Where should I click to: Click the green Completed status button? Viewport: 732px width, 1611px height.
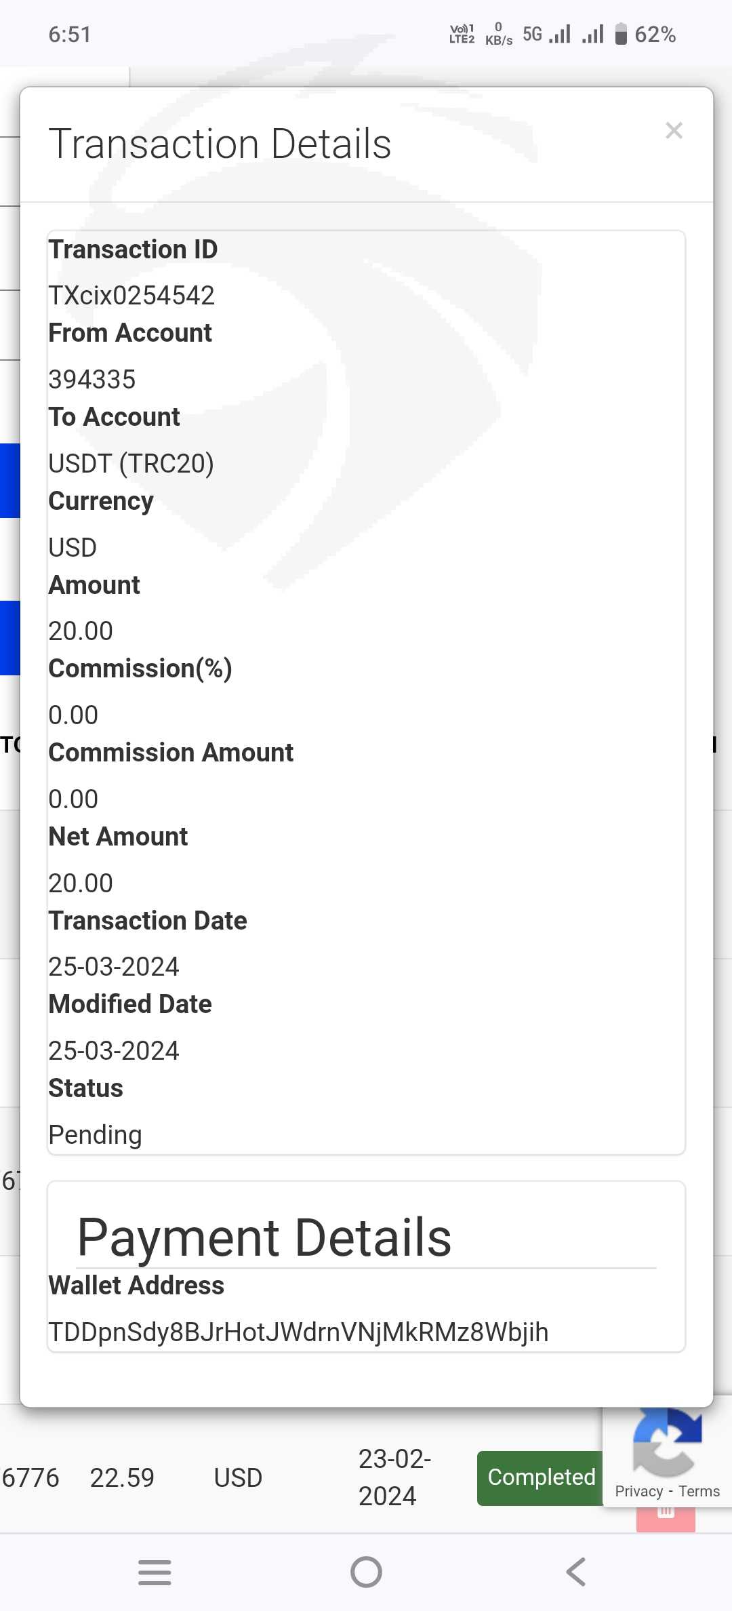click(x=540, y=1477)
